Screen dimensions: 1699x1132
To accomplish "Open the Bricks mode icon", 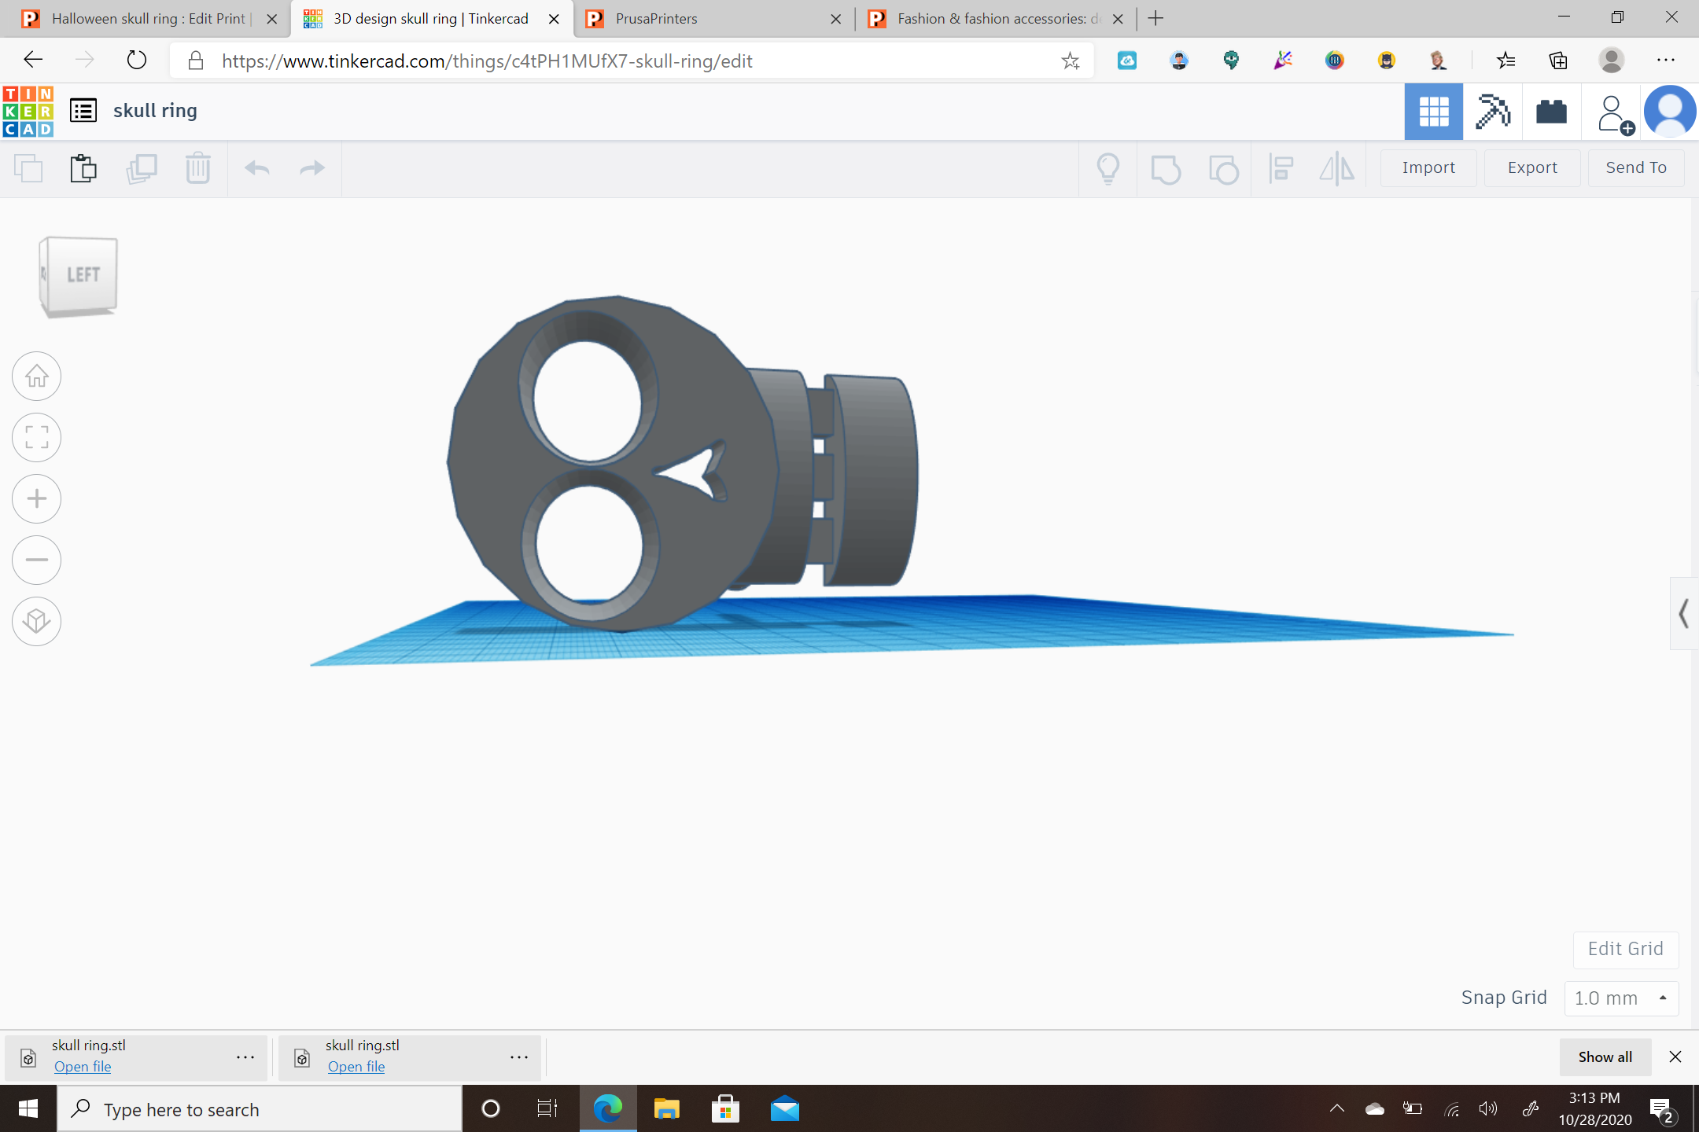I will (1551, 112).
